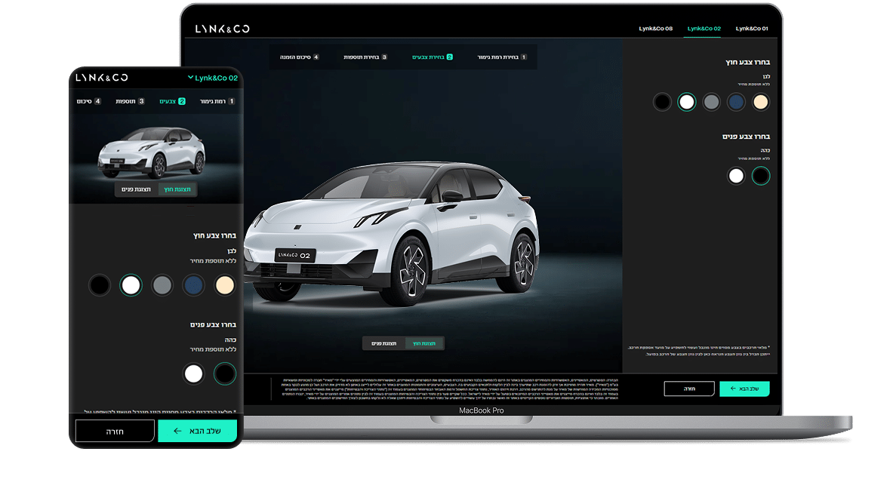This screenshot has height=501, width=896.
Task: Go to step 2 colour selection on laptop
Action: 433,57
